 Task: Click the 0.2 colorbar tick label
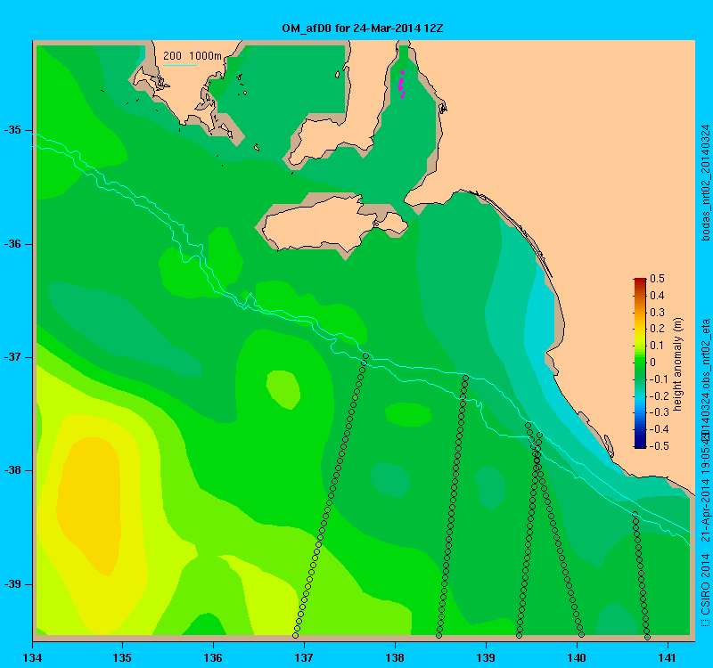(657, 329)
